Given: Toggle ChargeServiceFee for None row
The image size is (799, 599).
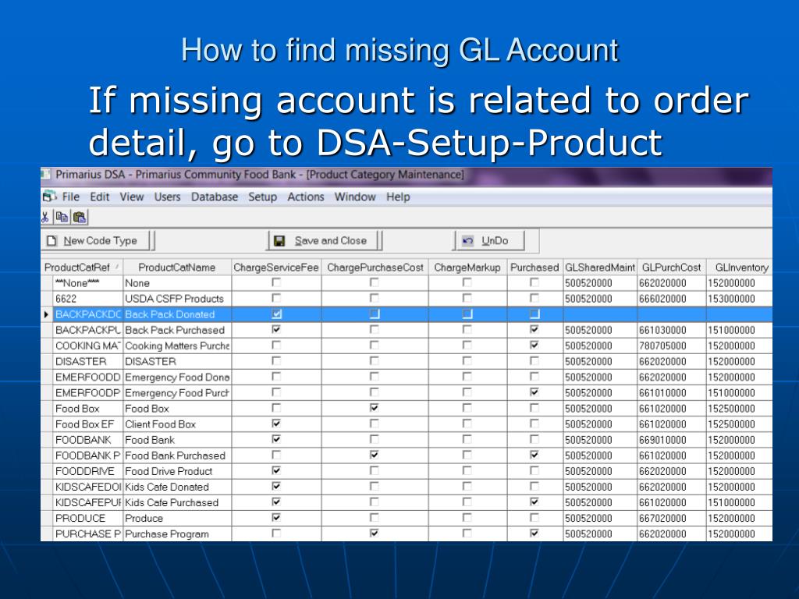Looking at the screenshot, I should pyautogui.click(x=276, y=282).
